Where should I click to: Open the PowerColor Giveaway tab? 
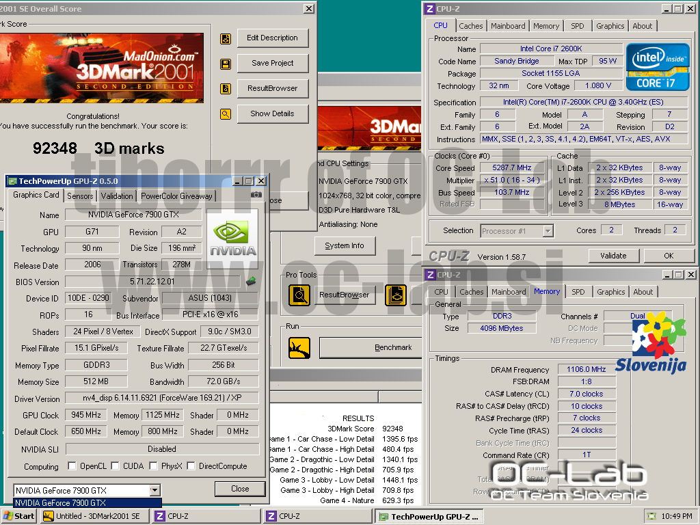click(176, 196)
